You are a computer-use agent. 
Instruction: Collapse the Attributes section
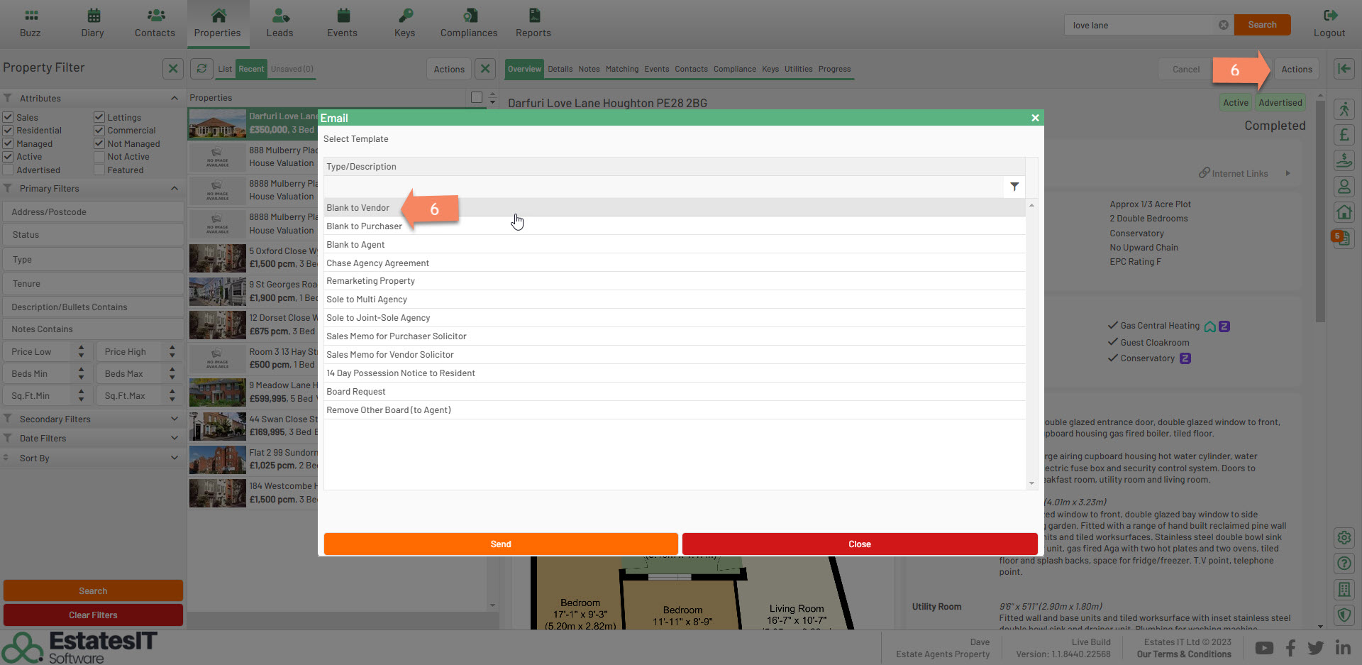(175, 98)
